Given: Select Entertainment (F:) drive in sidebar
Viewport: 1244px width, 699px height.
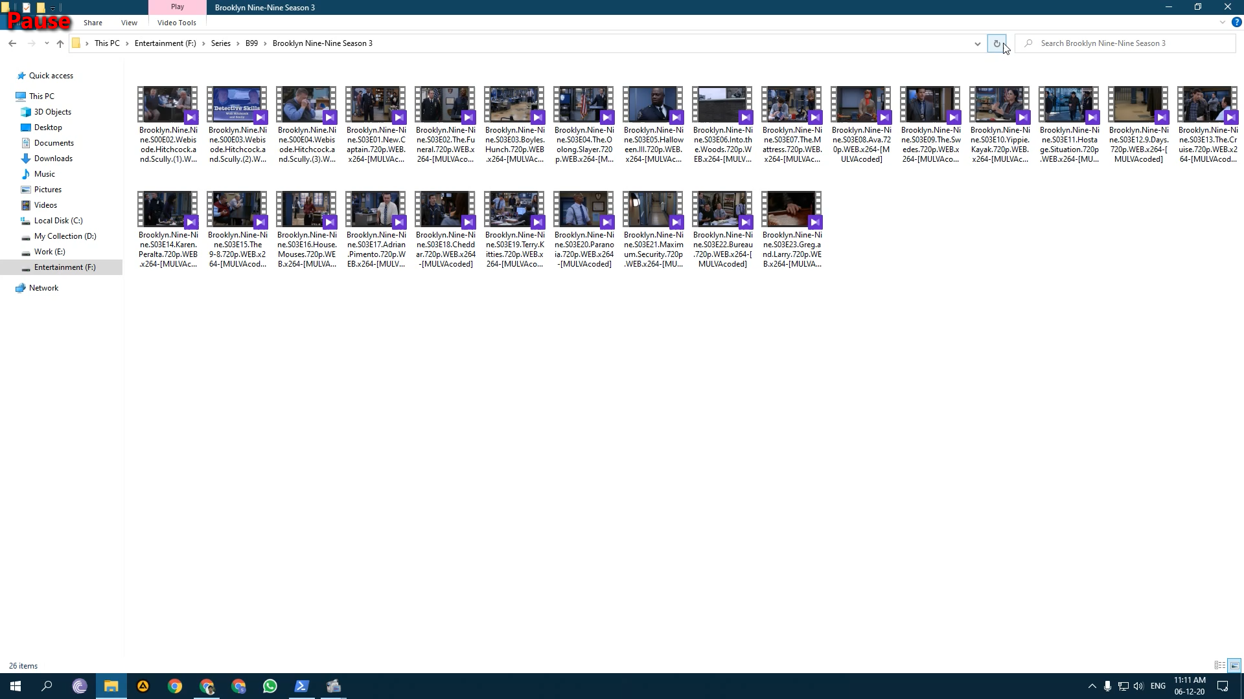Looking at the screenshot, I should [x=62, y=267].
